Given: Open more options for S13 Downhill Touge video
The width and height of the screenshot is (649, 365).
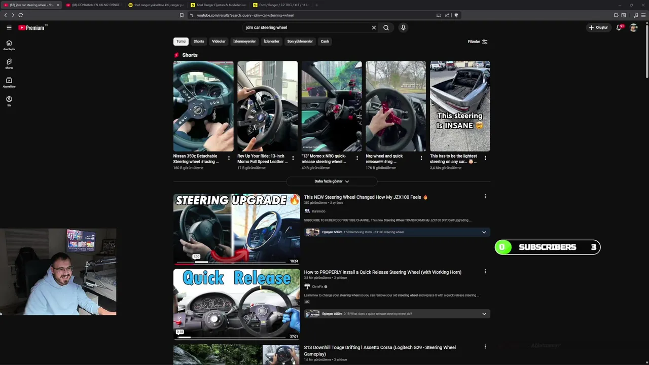Looking at the screenshot, I should click(x=485, y=347).
